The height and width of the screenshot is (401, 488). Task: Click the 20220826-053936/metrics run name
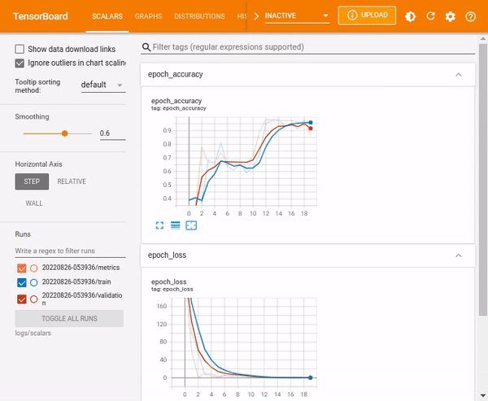[x=81, y=268]
